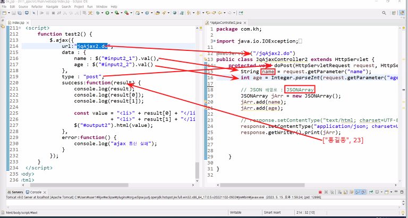
Task: Open the Project menu
Action: tap(79, 6)
